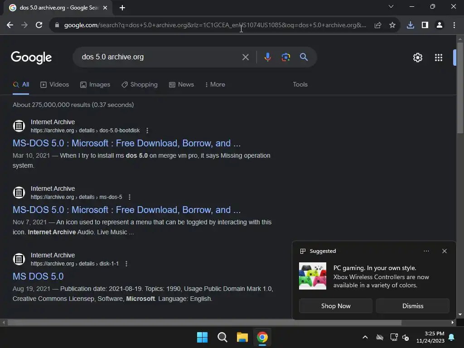464x348 pixels.
Task: Click the Google logo
Action: pyautogui.click(x=31, y=58)
